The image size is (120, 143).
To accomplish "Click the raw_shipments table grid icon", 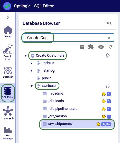I will [45, 124].
